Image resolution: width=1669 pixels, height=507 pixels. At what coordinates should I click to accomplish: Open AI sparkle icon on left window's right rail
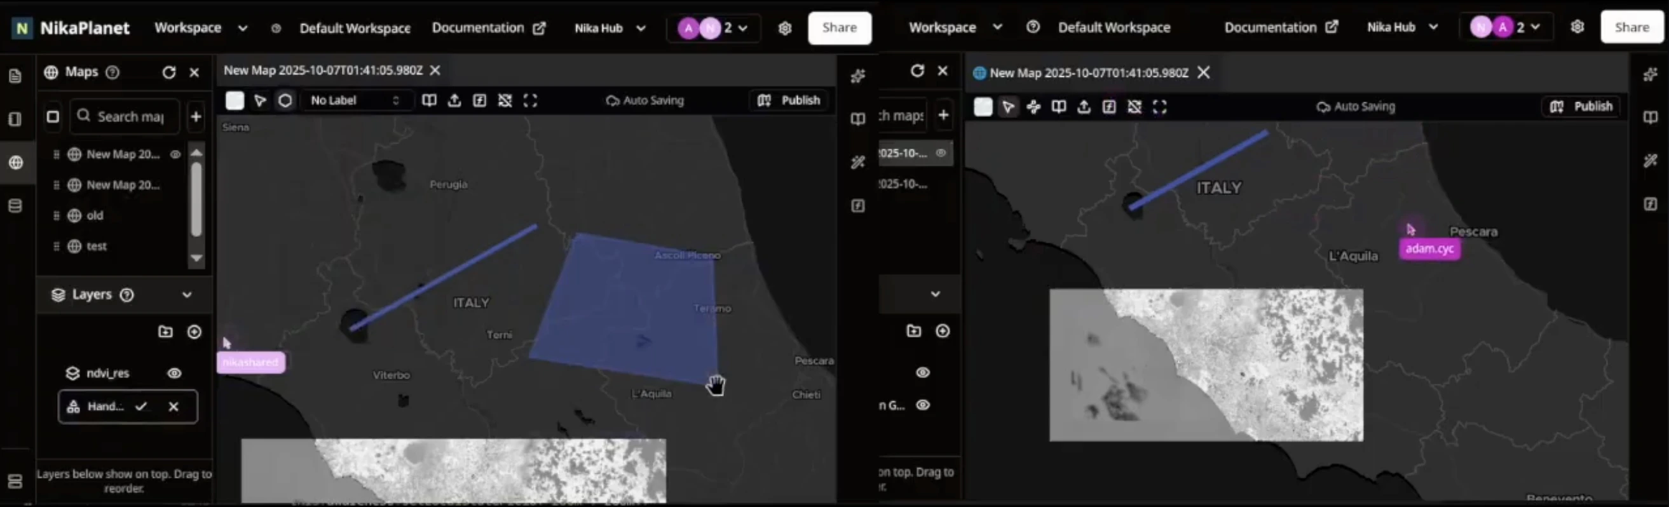(x=858, y=76)
